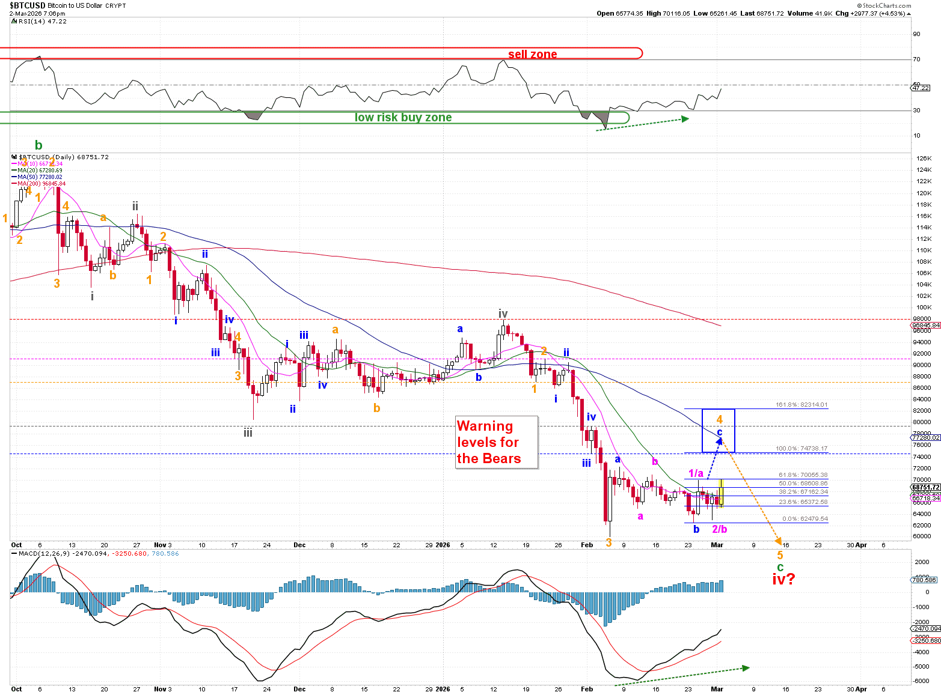Click the '38.2%: 67162.34' Fibonacci label
941x695 pixels.
click(803, 492)
